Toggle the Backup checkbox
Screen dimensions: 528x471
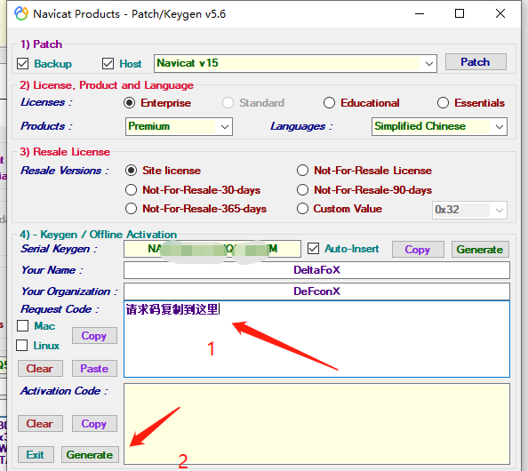pyautogui.click(x=22, y=63)
